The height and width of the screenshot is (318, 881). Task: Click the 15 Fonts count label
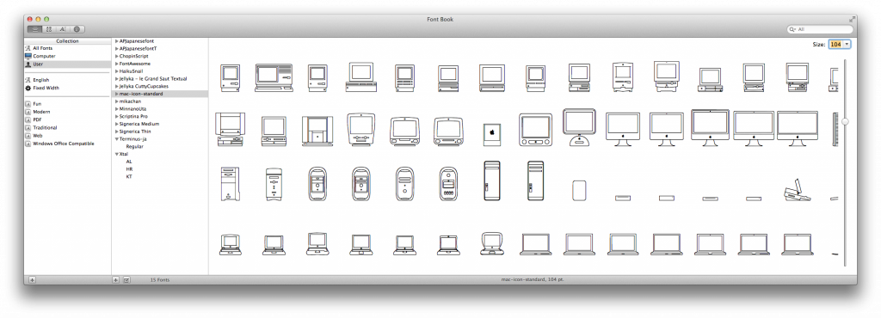[160, 280]
